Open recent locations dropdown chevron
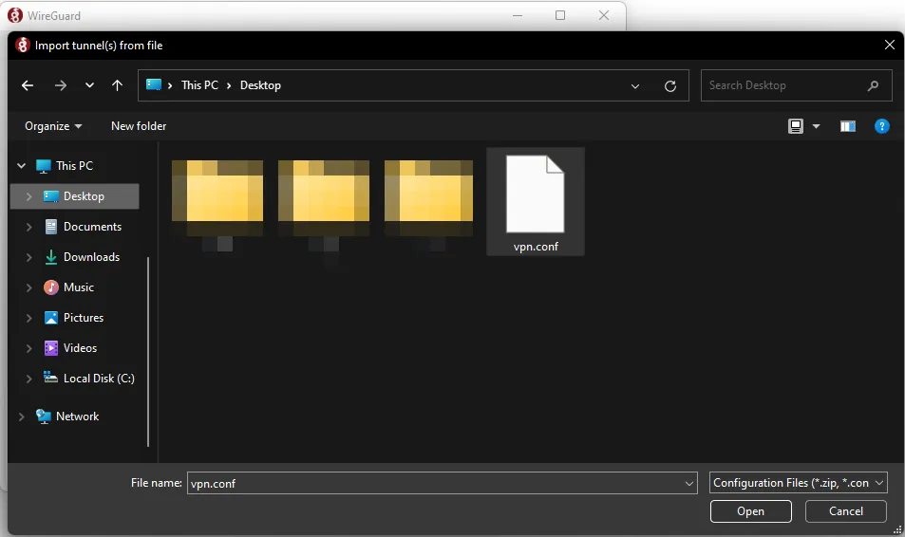 tap(89, 85)
